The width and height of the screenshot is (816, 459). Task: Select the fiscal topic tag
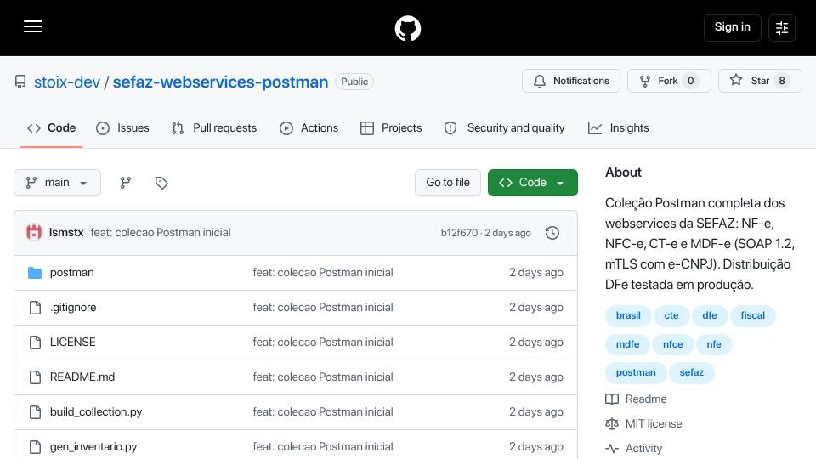[752, 315]
